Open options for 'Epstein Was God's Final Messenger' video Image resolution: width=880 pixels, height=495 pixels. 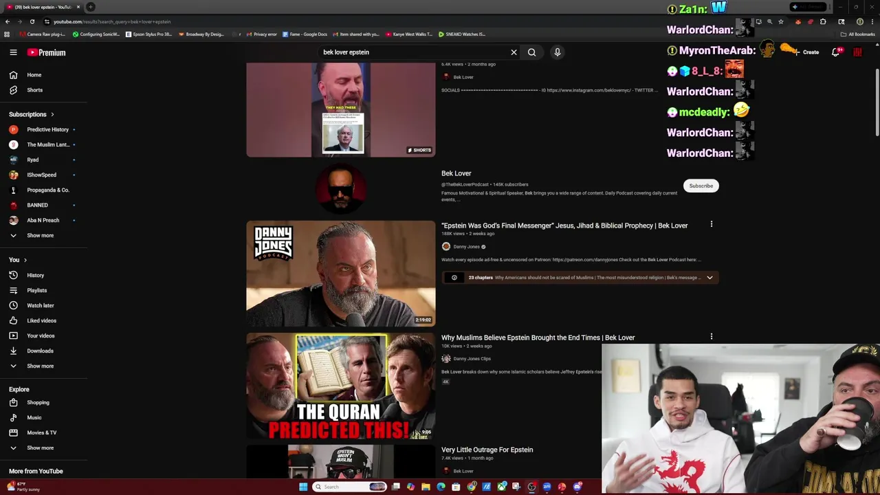point(712,224)
